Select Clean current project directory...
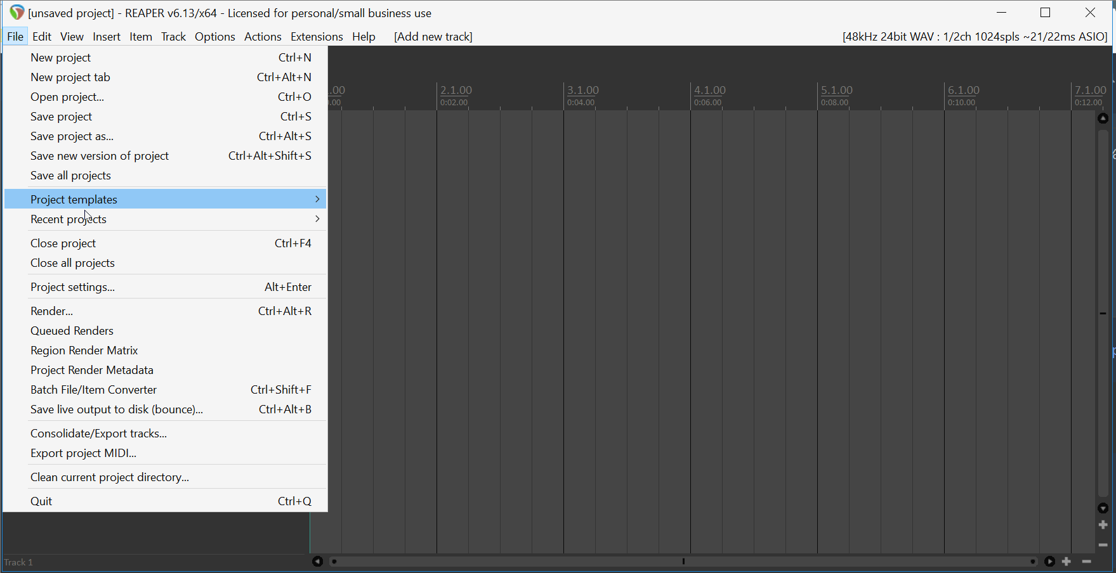 [165, 477]
